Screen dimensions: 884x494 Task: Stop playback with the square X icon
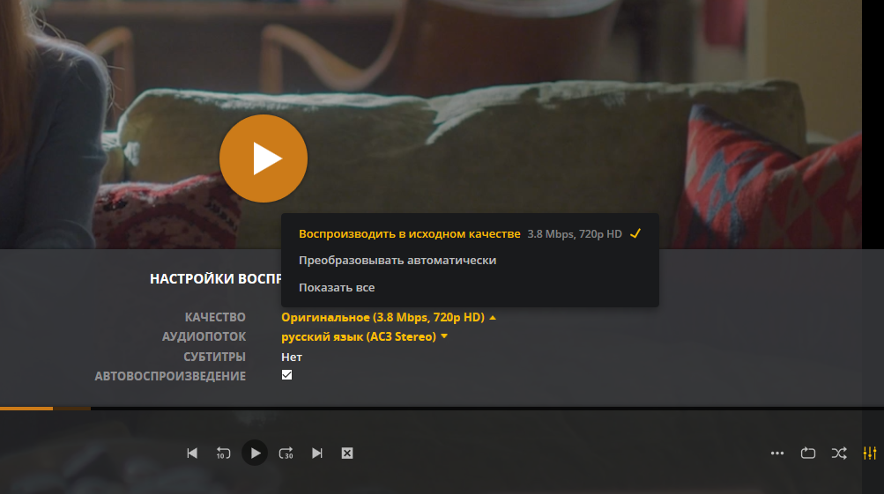click(x=347, y=453)
